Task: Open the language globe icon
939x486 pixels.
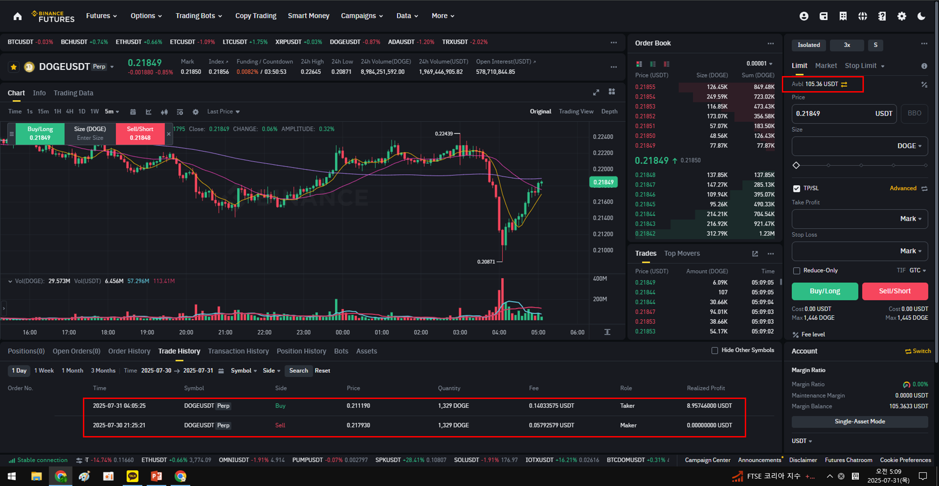Action: (863, 16)
